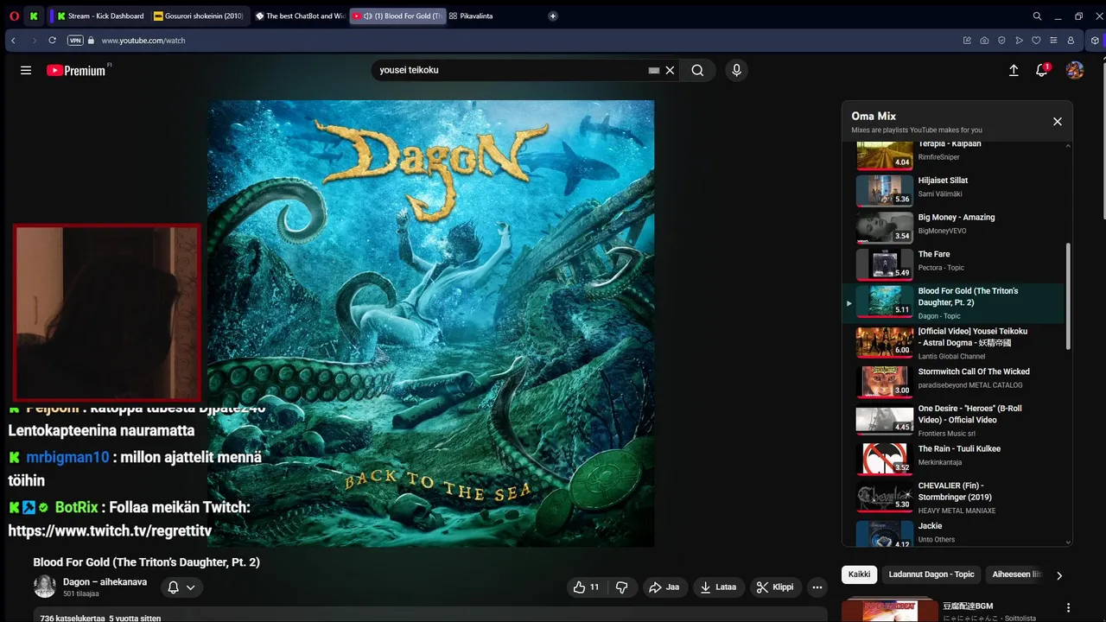This screenshot has width=1106, height=622.
Task: Play The Fare by Pectora
Action: pos(954,264)
